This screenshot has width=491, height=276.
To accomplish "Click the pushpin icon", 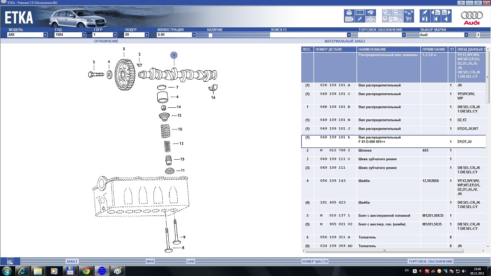I will (425, 12).
